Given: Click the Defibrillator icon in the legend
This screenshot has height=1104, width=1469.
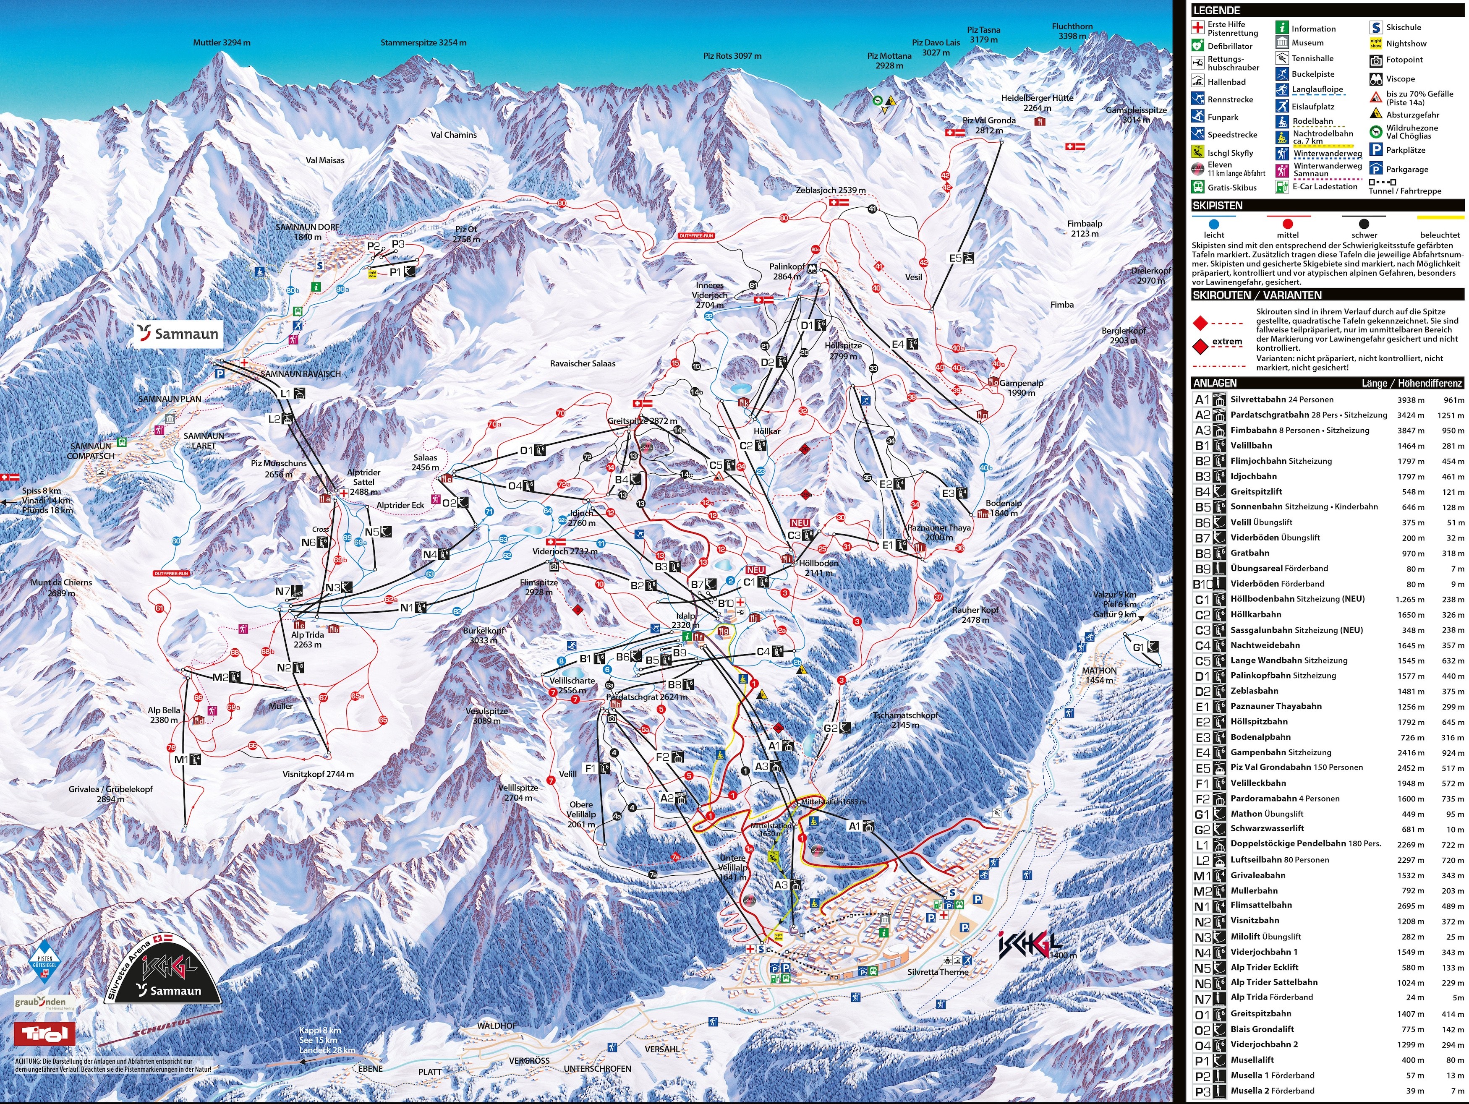Looking at the screenshot, I should (x=1197, y=46).
